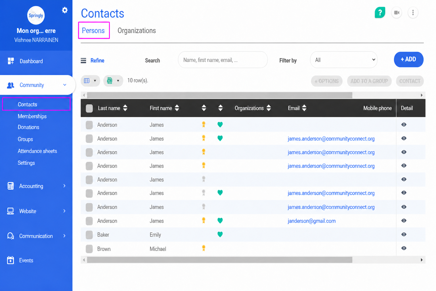Click the membership badge icon for Brown Michael
This screenshot has height=291, width=436.
coord(204,248)
